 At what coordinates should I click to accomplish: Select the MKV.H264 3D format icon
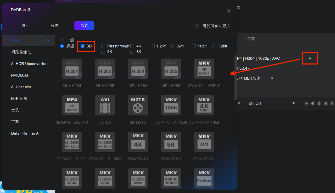click(72, 69)
